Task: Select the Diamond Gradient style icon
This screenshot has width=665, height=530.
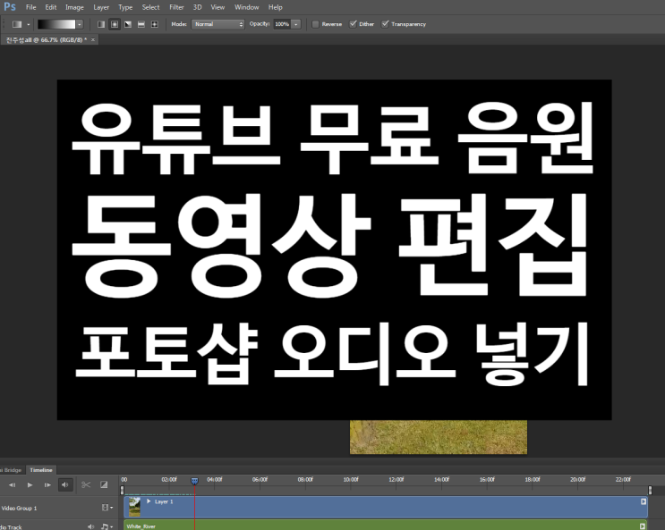Action: coord(154,24)
